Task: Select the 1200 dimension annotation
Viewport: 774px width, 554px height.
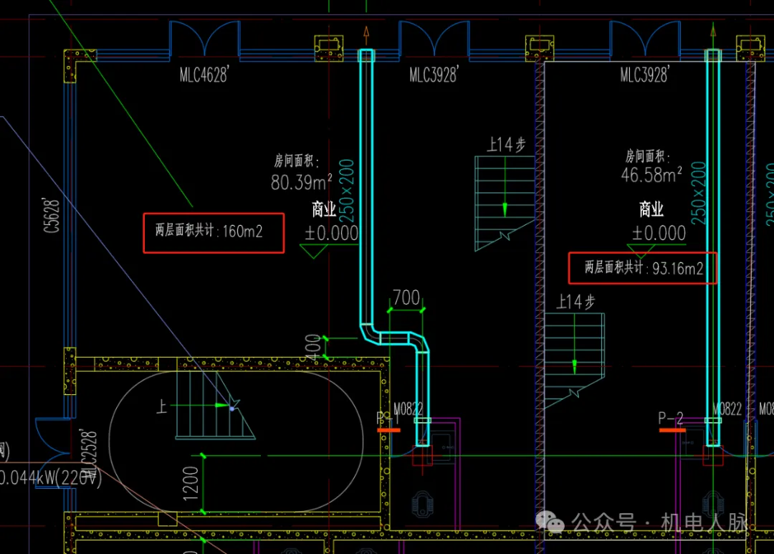Action: click(191, 483)
